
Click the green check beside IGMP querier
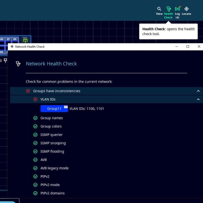pyautogui.click(x=35, y=135)
